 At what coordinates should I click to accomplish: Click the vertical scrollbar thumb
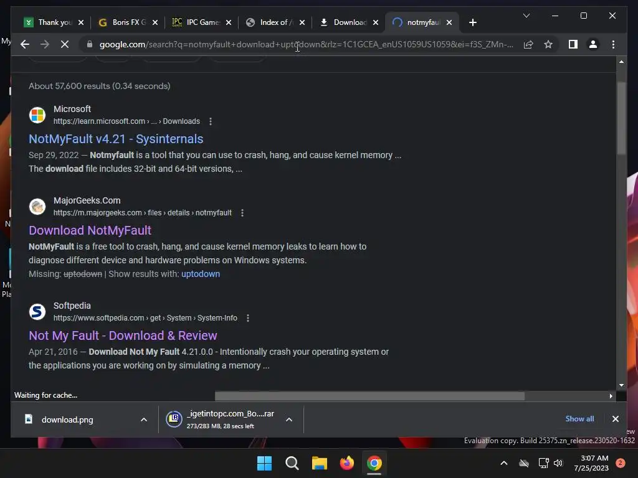point(621,118)
